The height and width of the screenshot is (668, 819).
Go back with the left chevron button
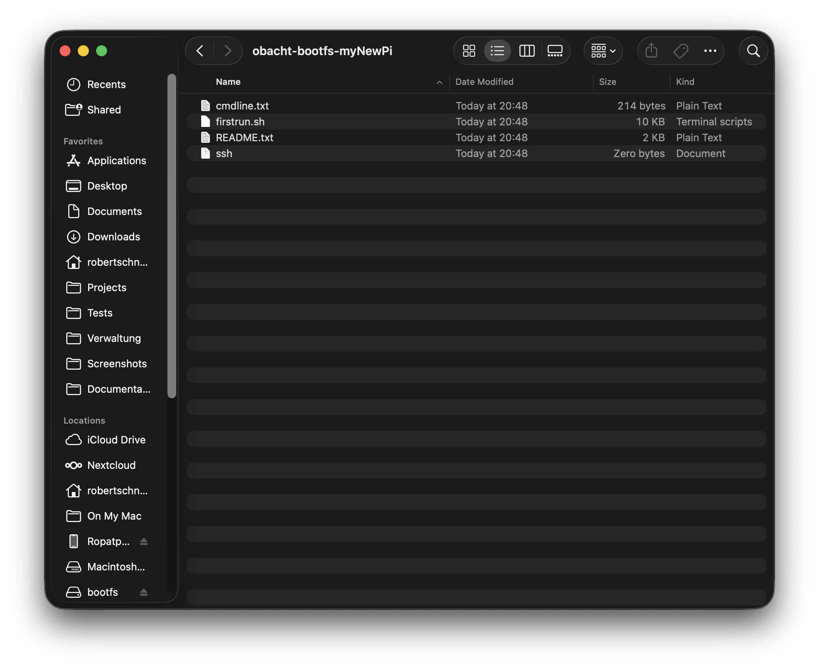pos(200,51)
